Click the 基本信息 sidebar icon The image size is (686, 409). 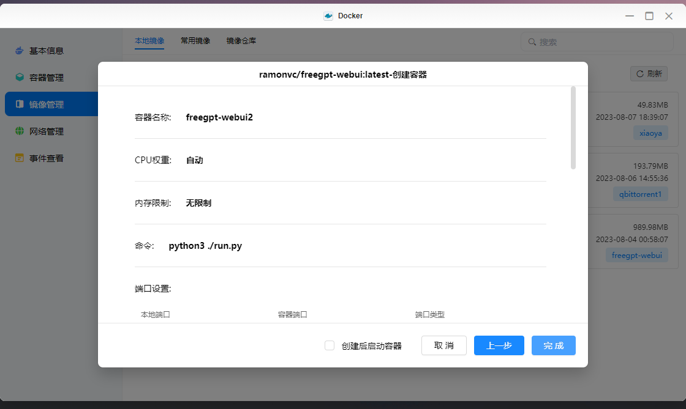pyautogui.click(x=20, y=51)
